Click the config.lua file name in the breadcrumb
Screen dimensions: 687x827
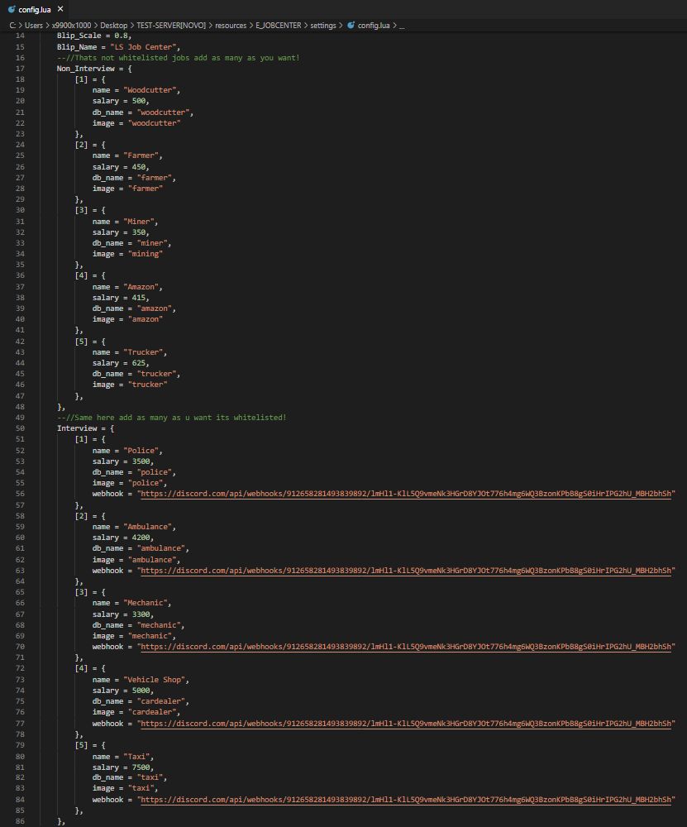(x=374, y=26)
